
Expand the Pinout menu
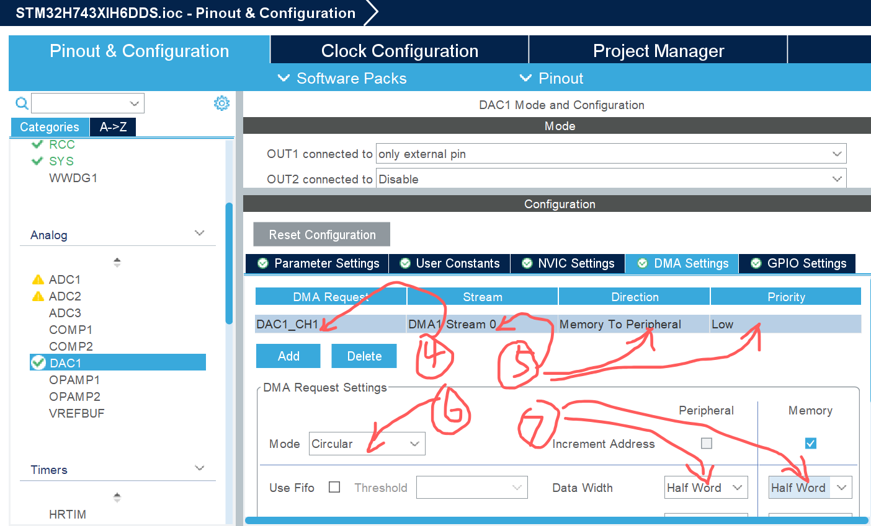pos(552,78)
